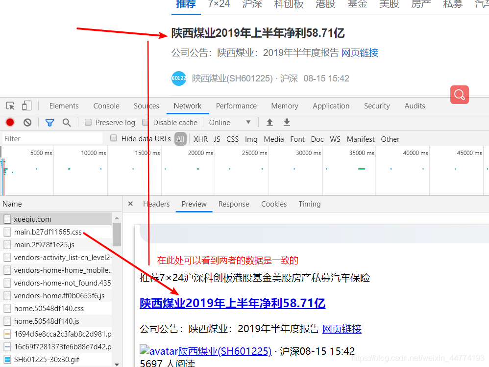Select the Network tab
489x367 pixels.
(x=188, y=106)
